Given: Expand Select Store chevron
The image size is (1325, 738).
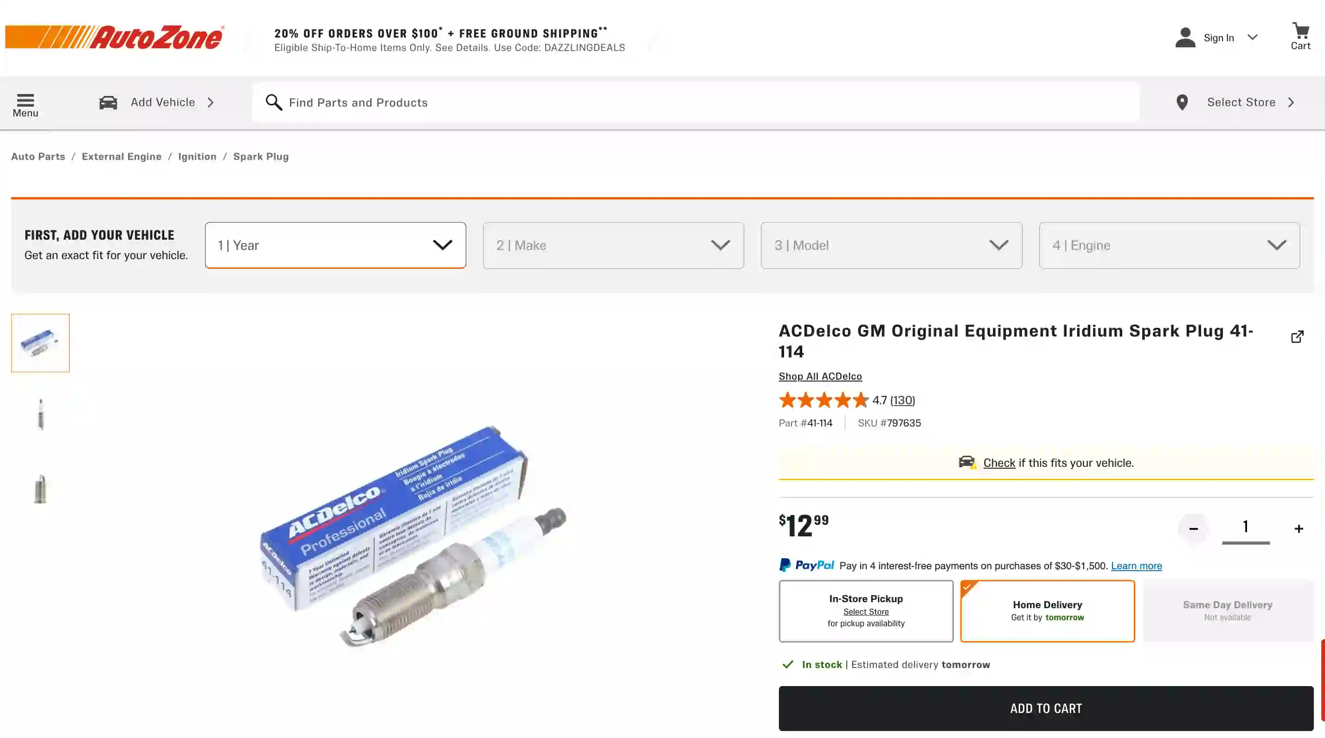Looking at the screenshot, I should pos(1291,102).
